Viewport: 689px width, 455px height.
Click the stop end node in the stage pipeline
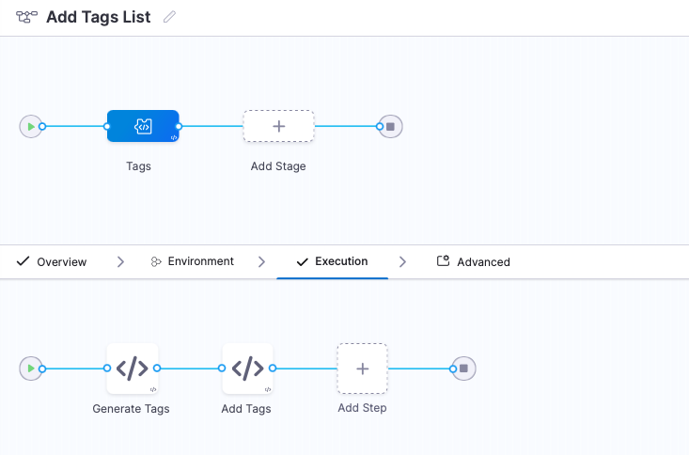(x=391, y=126)
